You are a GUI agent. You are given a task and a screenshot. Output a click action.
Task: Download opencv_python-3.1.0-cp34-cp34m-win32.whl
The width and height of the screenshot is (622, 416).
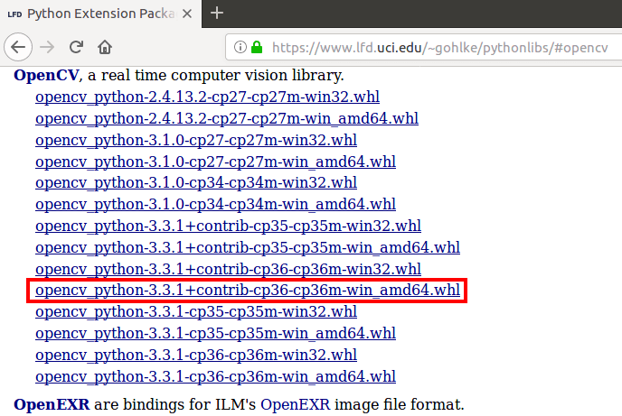(196, 183)
